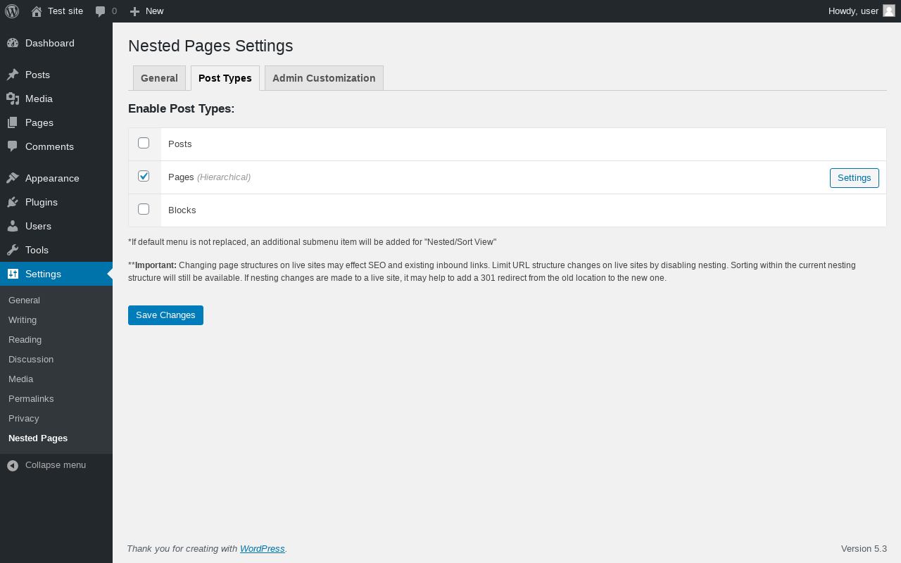Click the Media library icon
Image resolution: width=901 pixels, height=563 pixels.
click(13, 99)
